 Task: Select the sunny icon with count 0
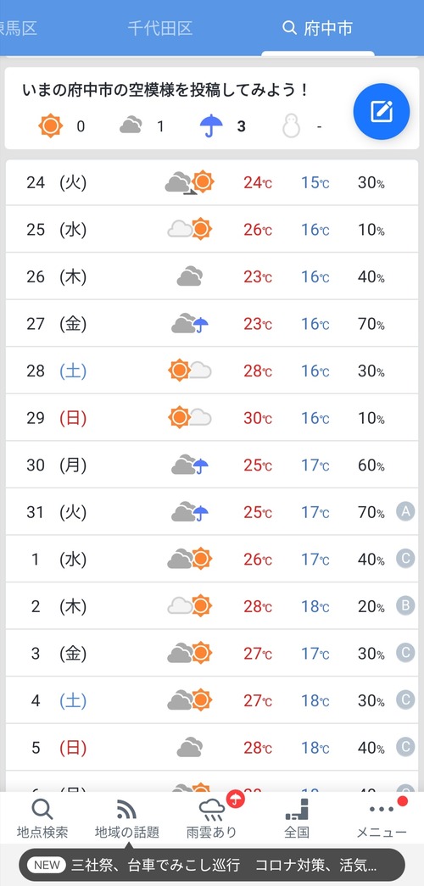click(50, 125)
